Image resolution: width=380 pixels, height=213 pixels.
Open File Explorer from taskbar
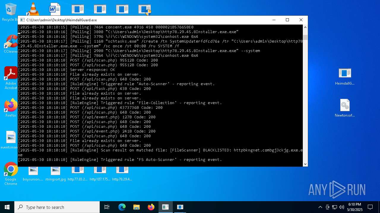[136, 207]
